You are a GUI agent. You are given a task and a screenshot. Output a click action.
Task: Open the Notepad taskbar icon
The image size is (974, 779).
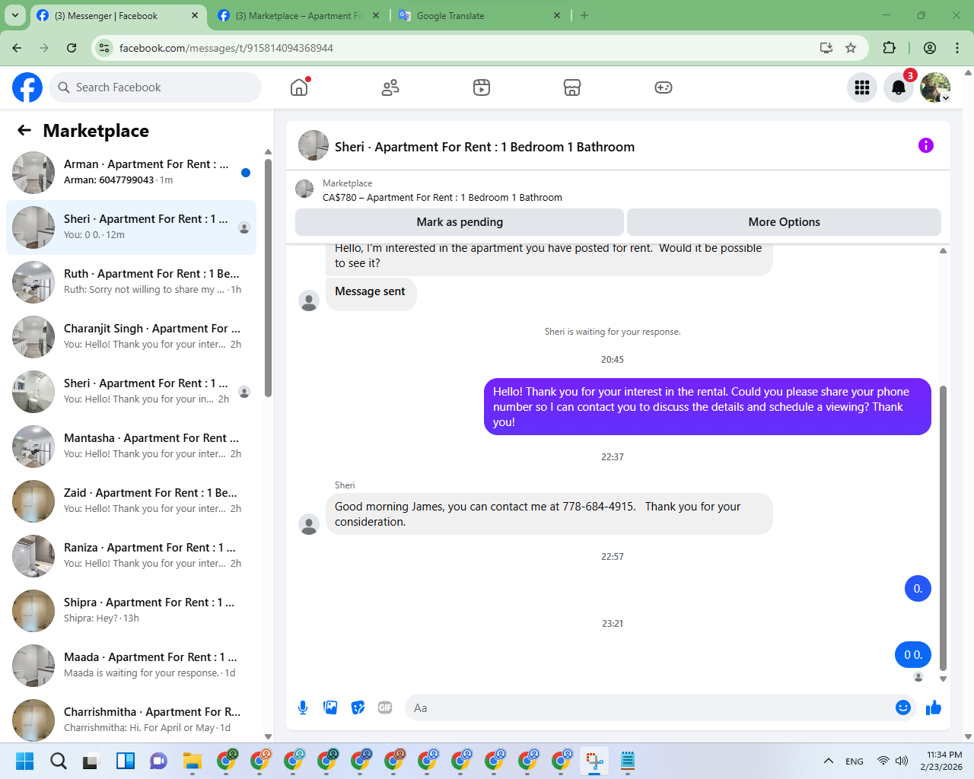click(x=628, y=760)
